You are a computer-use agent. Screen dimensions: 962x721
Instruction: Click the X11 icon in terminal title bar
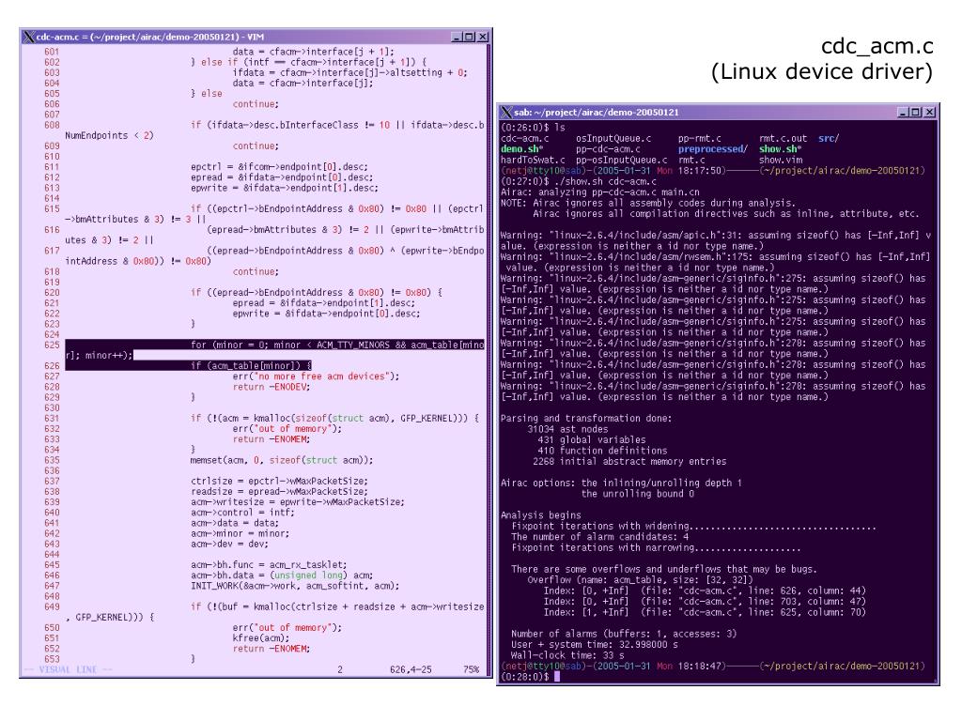(505, 112)
